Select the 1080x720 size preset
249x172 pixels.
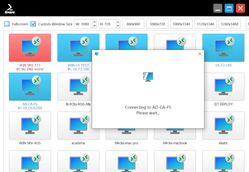coord(157,24)
